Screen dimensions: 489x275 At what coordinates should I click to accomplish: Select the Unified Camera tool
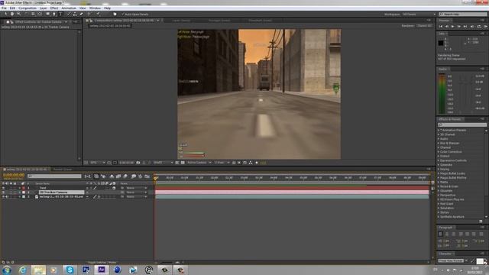pos(33,14)
